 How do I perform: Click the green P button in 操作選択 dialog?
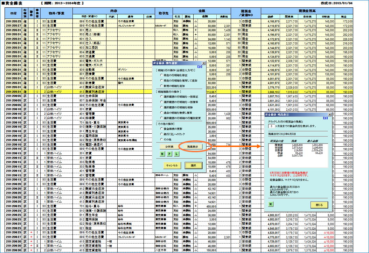169,154
